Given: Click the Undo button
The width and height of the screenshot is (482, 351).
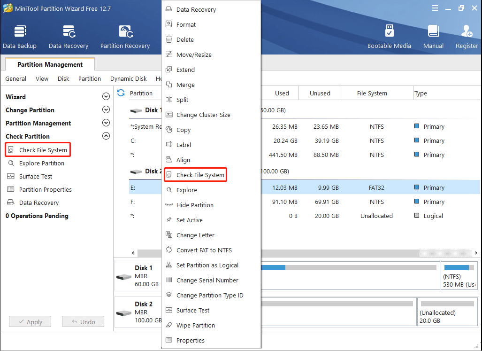Looking at the screenshot, I should click(x=83, y=322).
